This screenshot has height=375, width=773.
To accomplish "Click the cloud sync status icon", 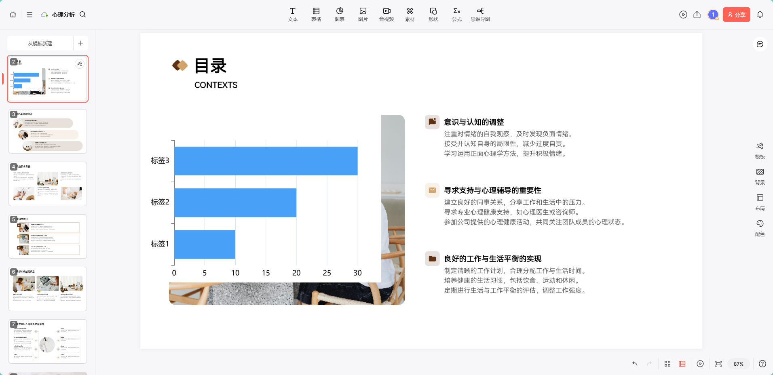I will click(x=44, y=15).
